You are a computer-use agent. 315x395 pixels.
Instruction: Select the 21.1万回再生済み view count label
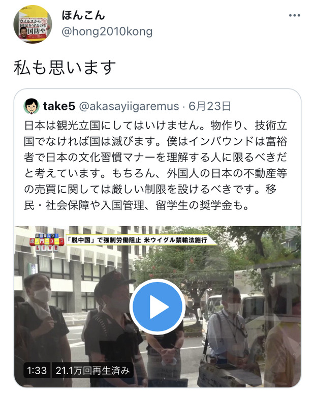tap(92, 370)
